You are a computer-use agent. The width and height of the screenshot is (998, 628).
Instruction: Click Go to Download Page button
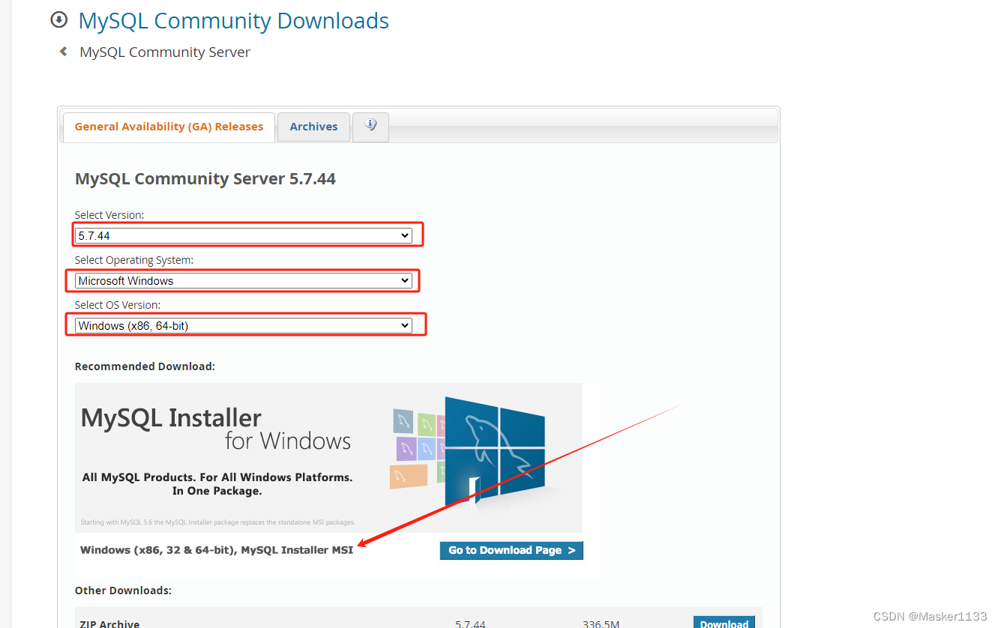[511, 550]
